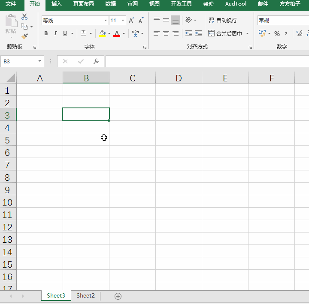Apply the cell borders icon

[x=83, y=33]
